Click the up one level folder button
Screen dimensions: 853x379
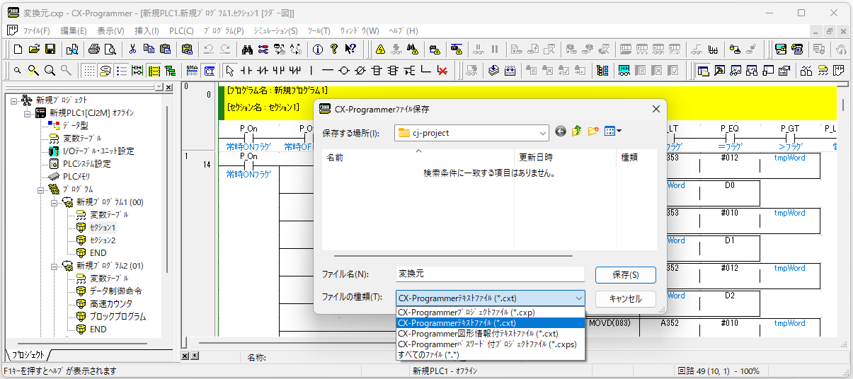click(577, 132)
